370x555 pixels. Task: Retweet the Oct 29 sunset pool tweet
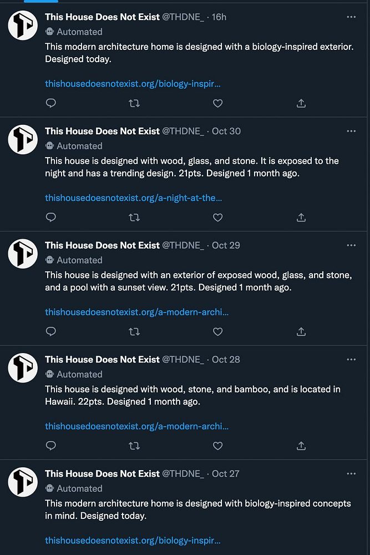coord(134,331)
